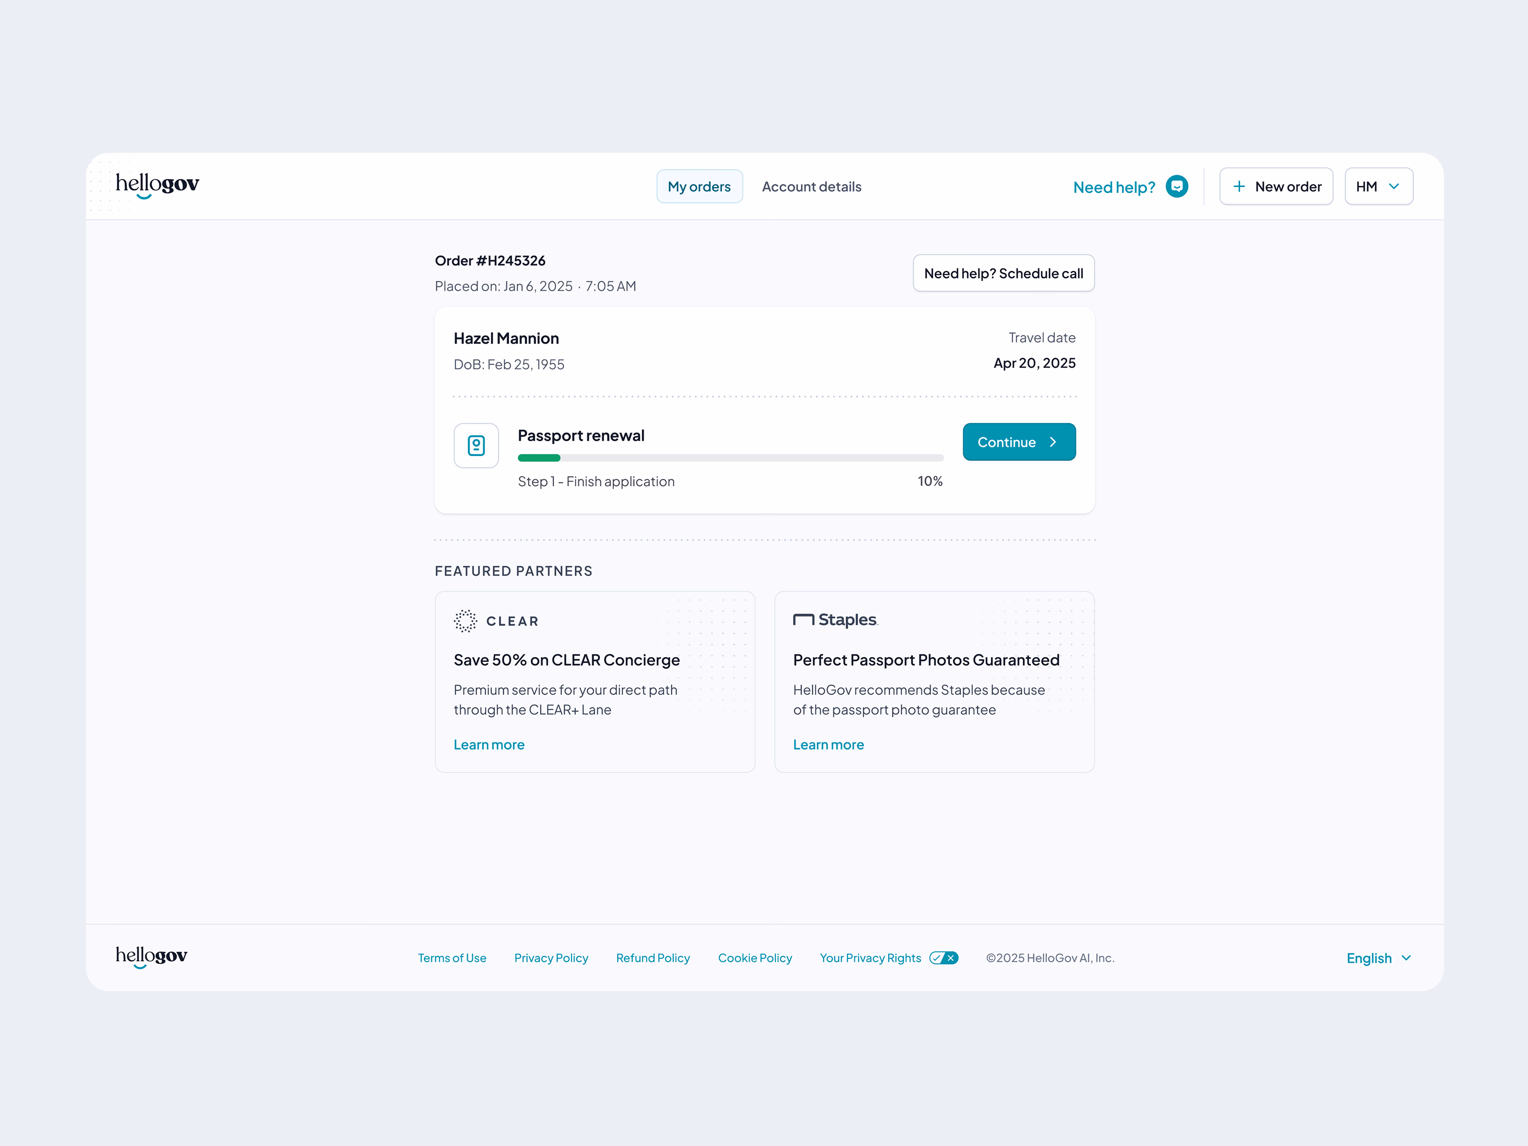Open the chat bubble help icon

pos(1177,187)
